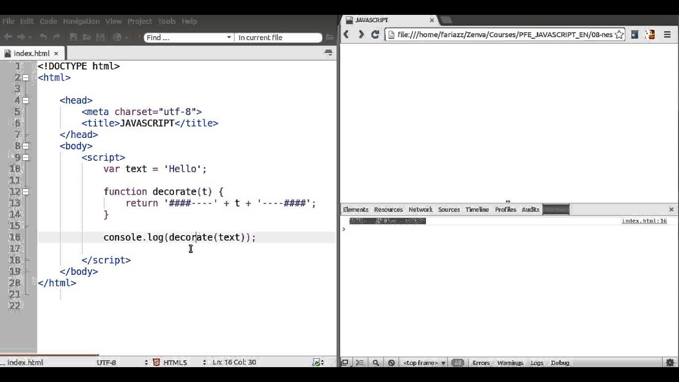Open the preview in browser globe icon

point(117,37)
